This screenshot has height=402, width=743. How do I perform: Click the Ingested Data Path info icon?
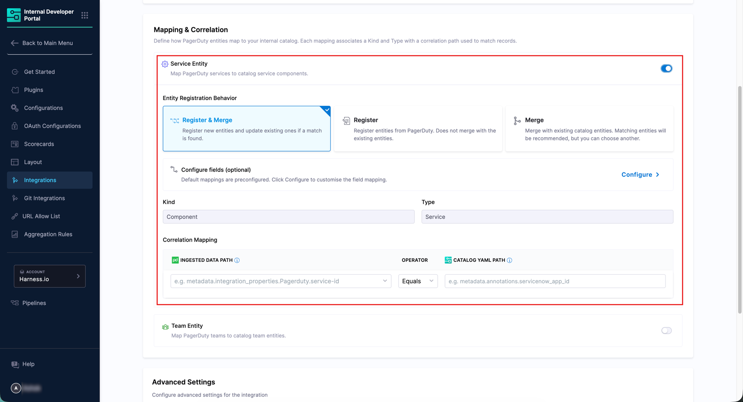coord(237,260)
